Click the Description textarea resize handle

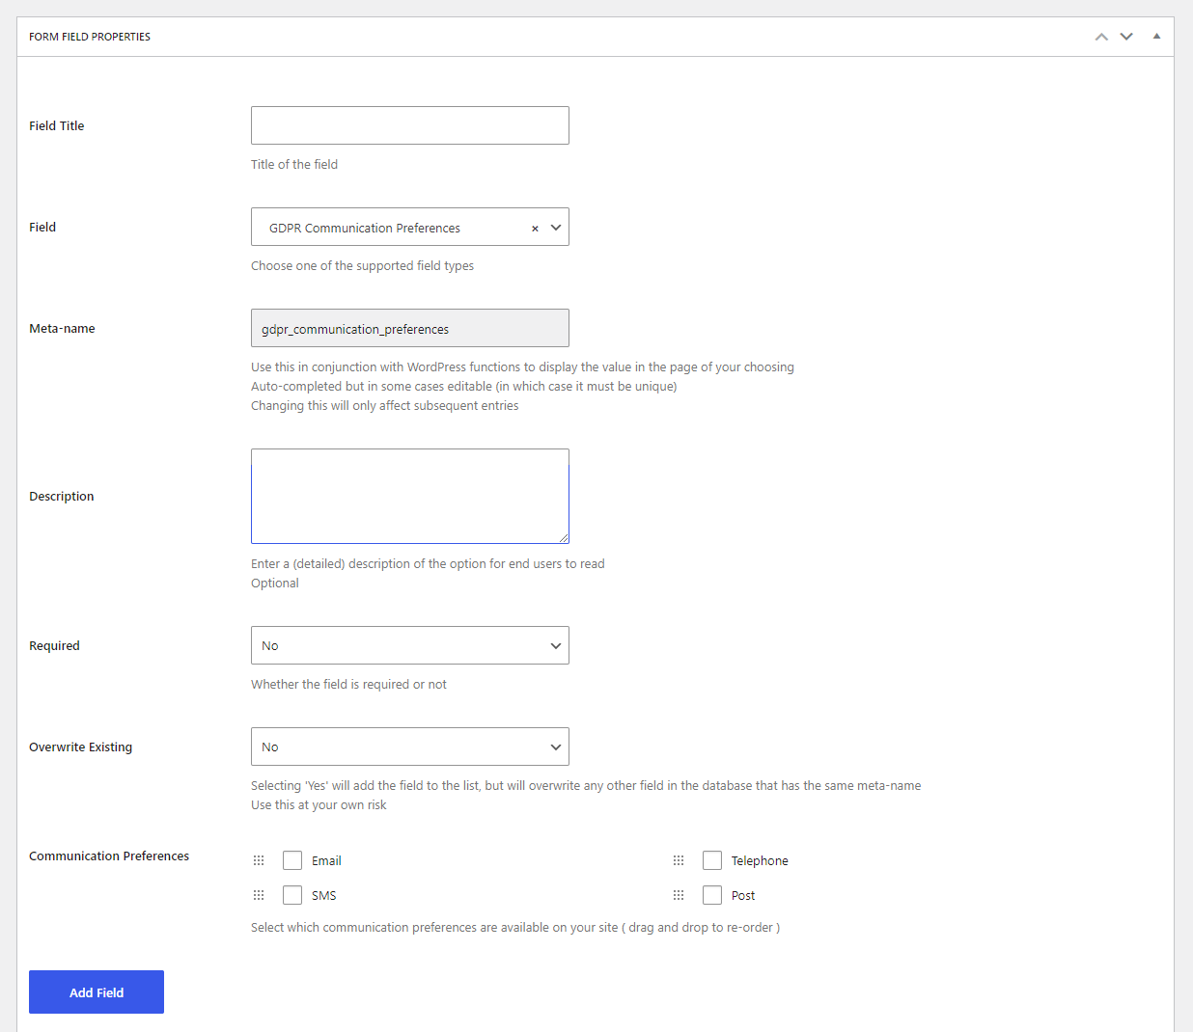tap(564, 538)
